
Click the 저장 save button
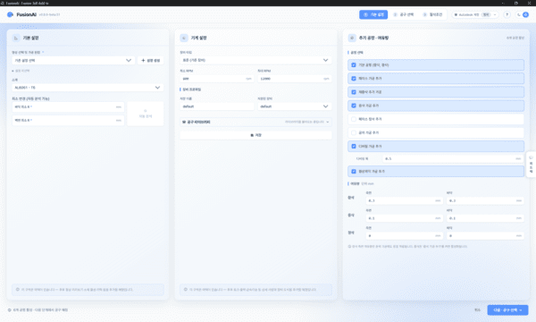click(x=255, y=135)
